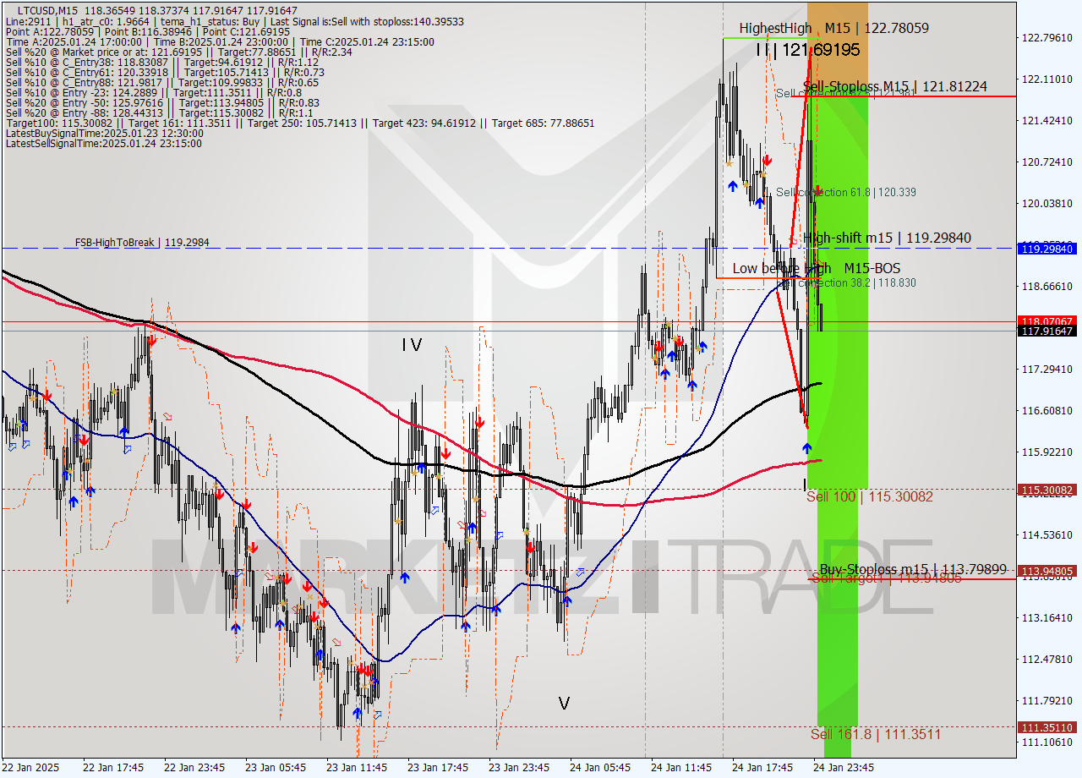The width and height of the screenshot is (1082, 778).
Task: Click the 'Point A:122.78059' info line
Action: point(147,31)
